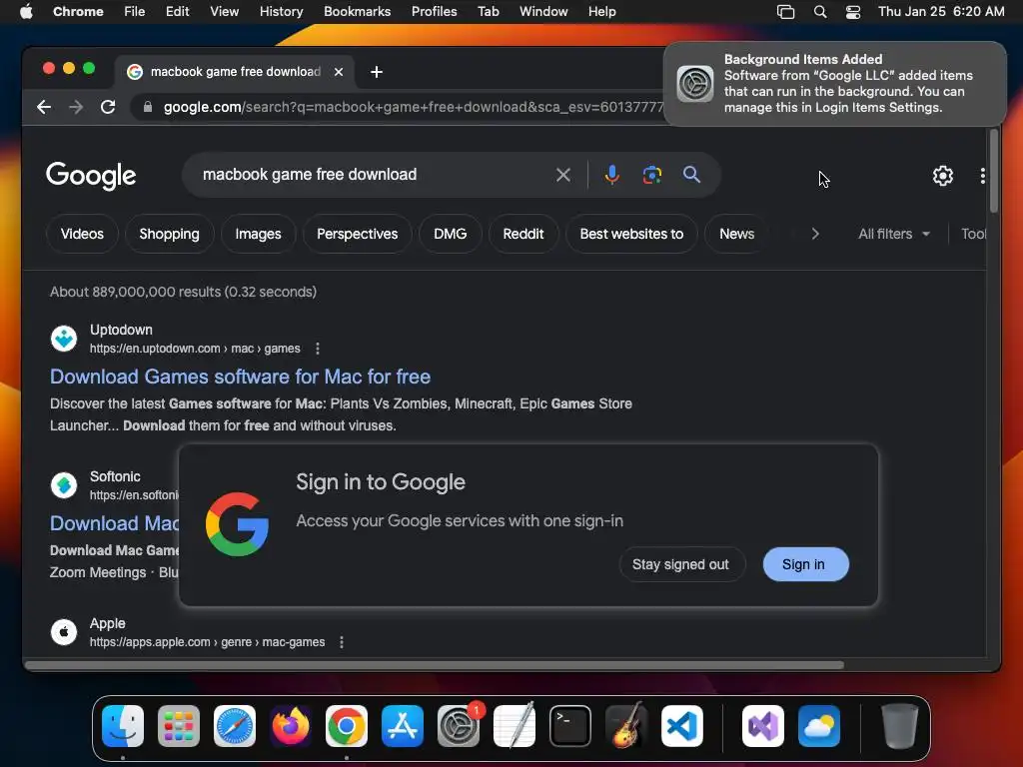Click the horizontal page scrollbar

434,665
